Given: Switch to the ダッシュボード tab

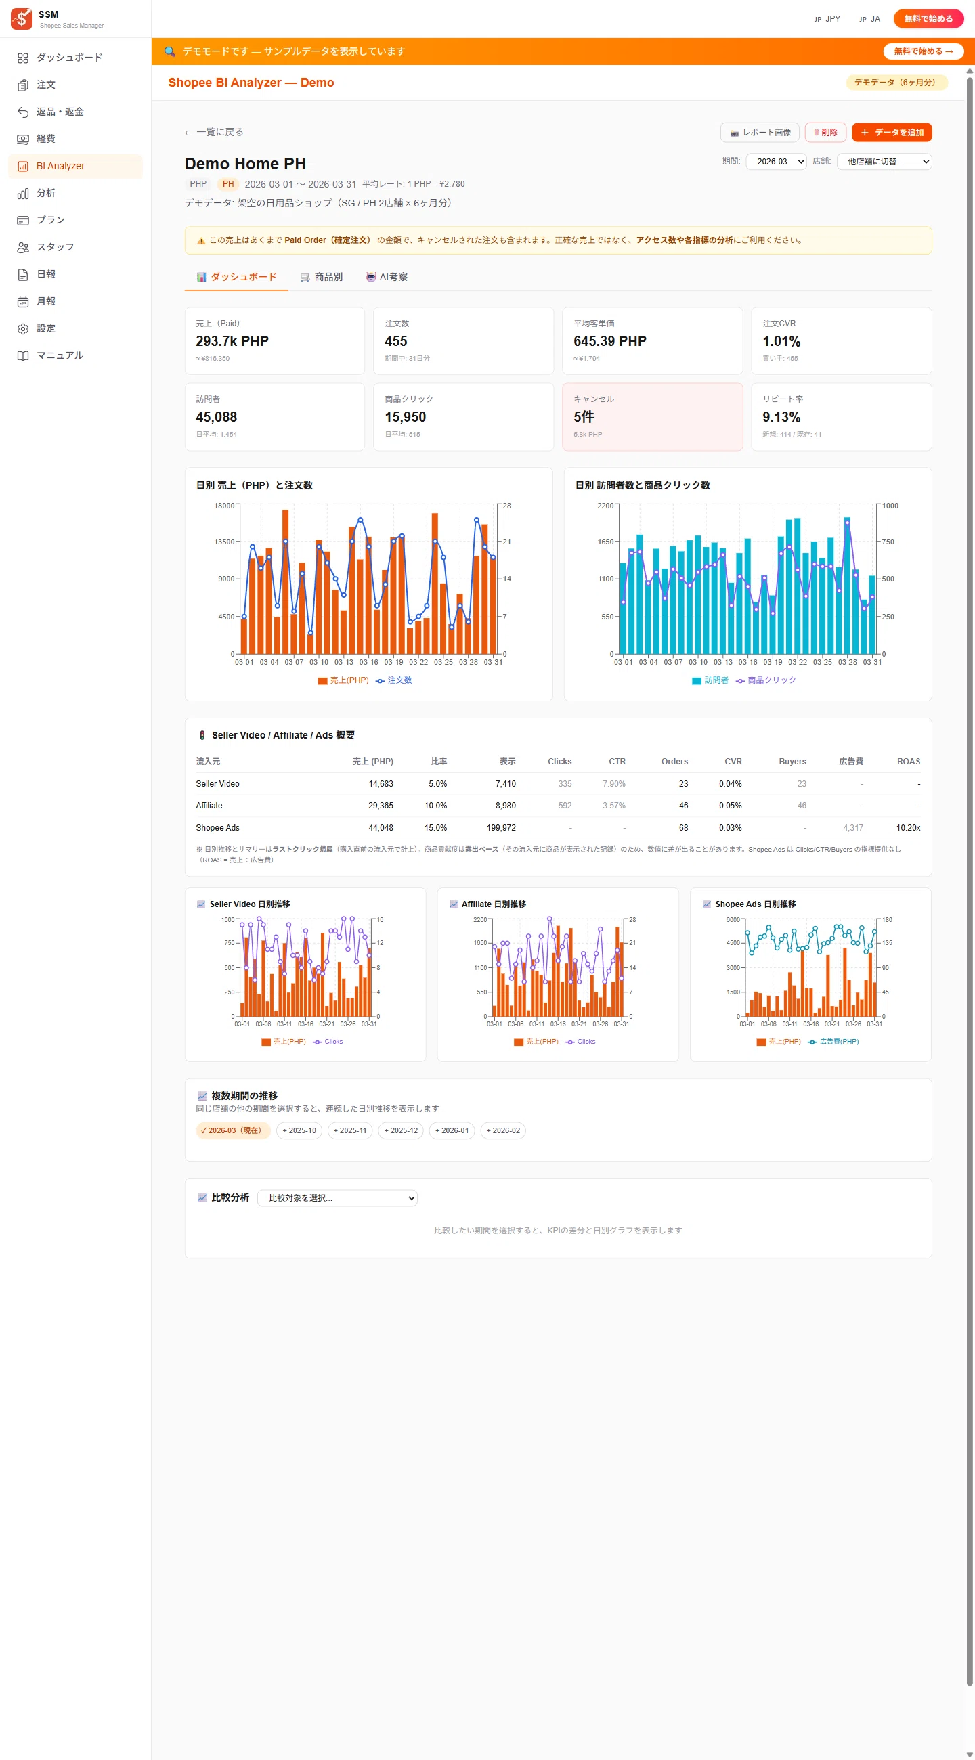Looking at the screenshot, I should (236, 278).
